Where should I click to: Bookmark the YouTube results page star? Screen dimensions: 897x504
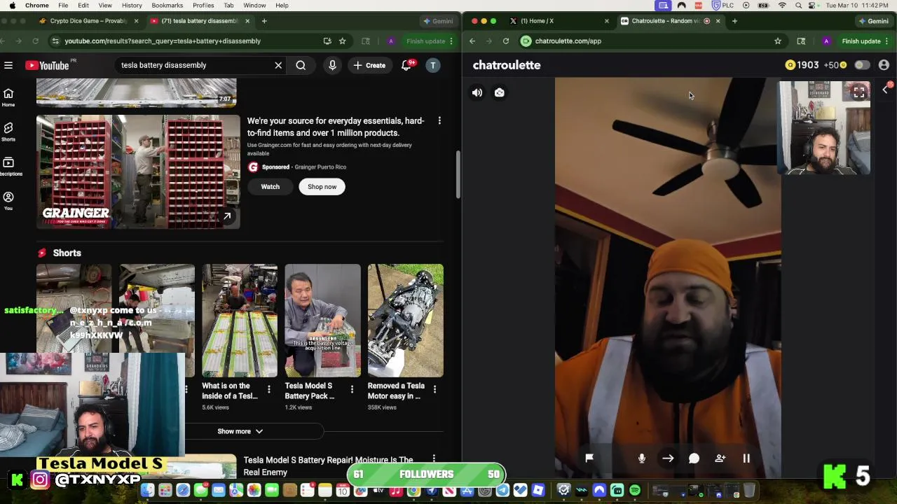coord(343,41)
